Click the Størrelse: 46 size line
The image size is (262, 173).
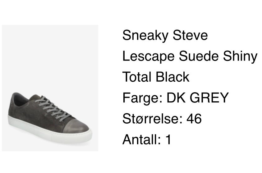(162, 118)
